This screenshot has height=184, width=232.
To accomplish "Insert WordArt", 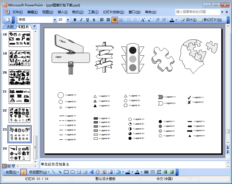I will click(92, 172).
